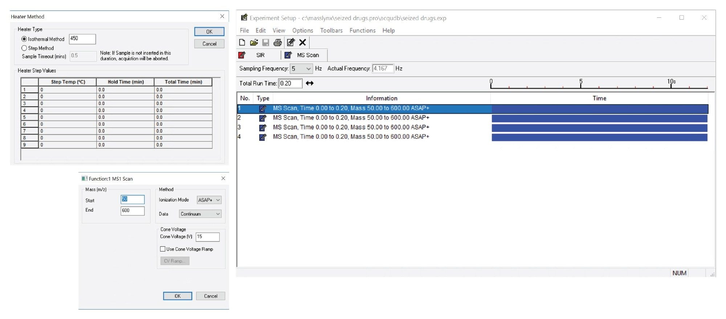Viewport: 726px width, 319px height.
Task: Click the Save disk icon
Action: point(266,43)
